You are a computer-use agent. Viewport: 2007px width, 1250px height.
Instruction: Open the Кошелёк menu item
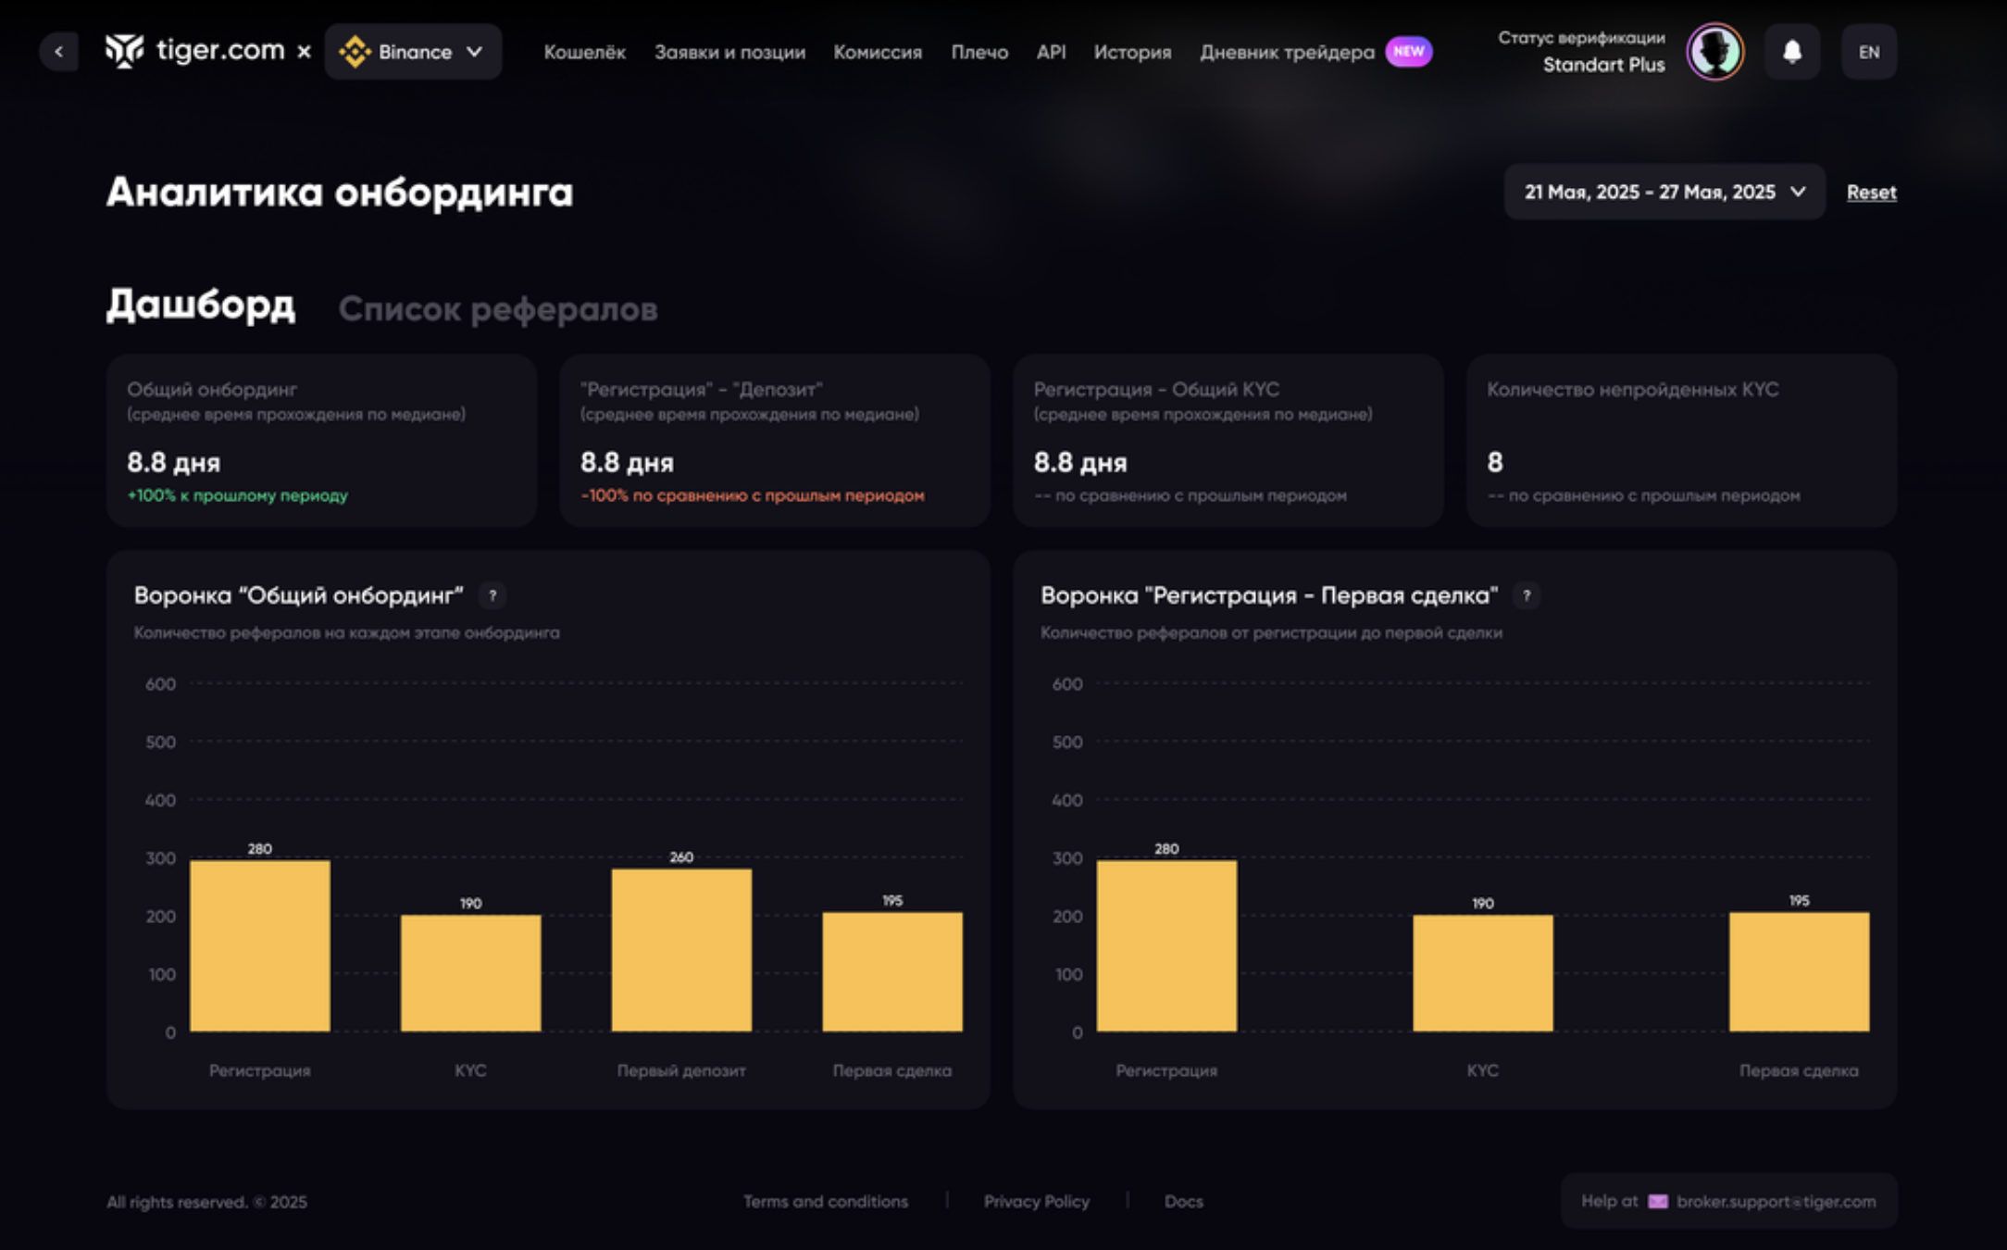[584, 53]
